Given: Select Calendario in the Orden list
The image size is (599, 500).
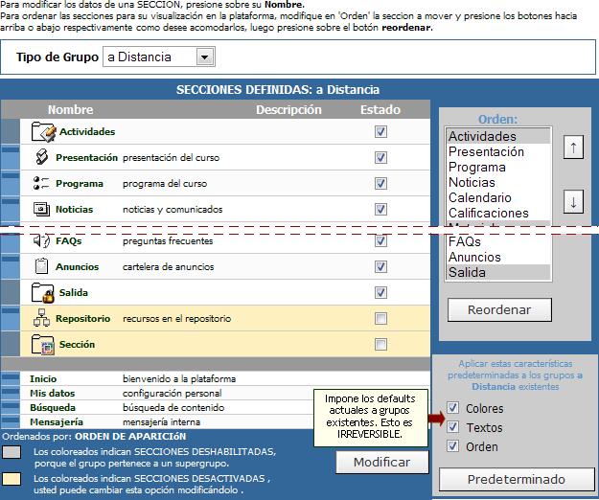Looking at the screenshot, I should (x=498, y=197).
